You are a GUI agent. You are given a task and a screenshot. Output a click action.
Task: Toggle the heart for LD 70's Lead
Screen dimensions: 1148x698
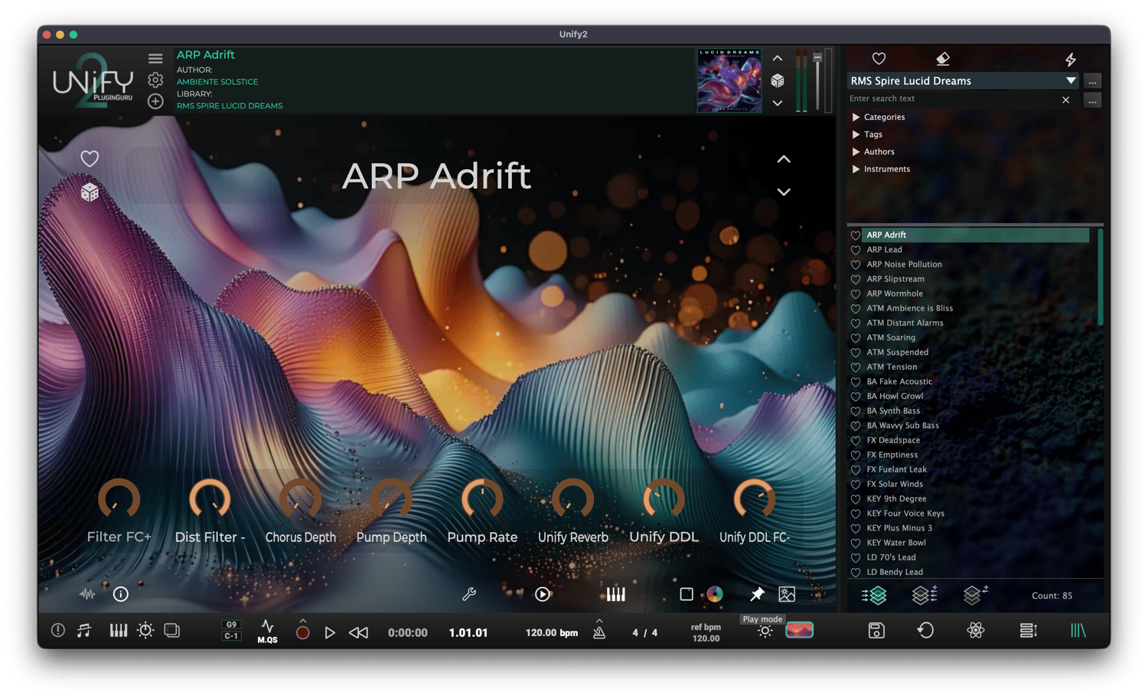point(856,558)
